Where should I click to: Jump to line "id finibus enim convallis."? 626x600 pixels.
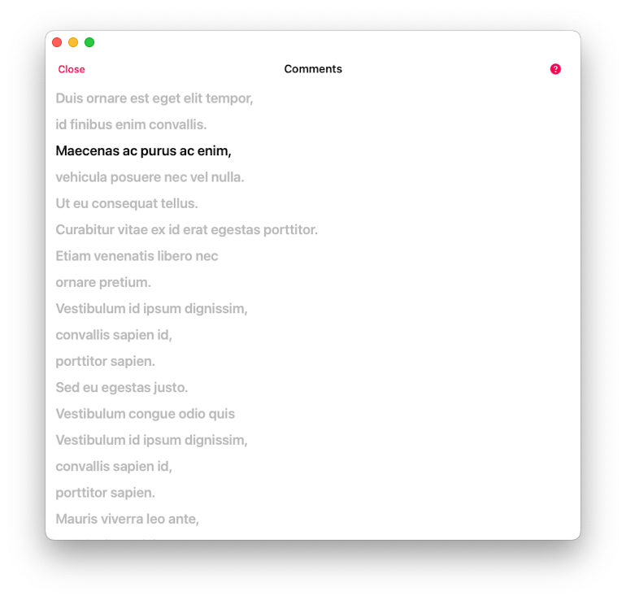pos(131,124)
